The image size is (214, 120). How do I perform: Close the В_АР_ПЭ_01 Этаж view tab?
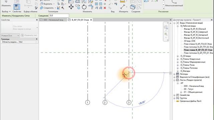91,20
